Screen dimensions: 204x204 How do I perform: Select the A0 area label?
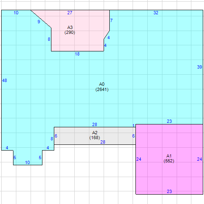tap(102, 84)
